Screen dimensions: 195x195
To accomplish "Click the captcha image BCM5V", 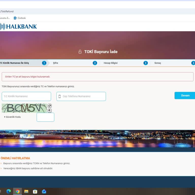I will 24,108.
